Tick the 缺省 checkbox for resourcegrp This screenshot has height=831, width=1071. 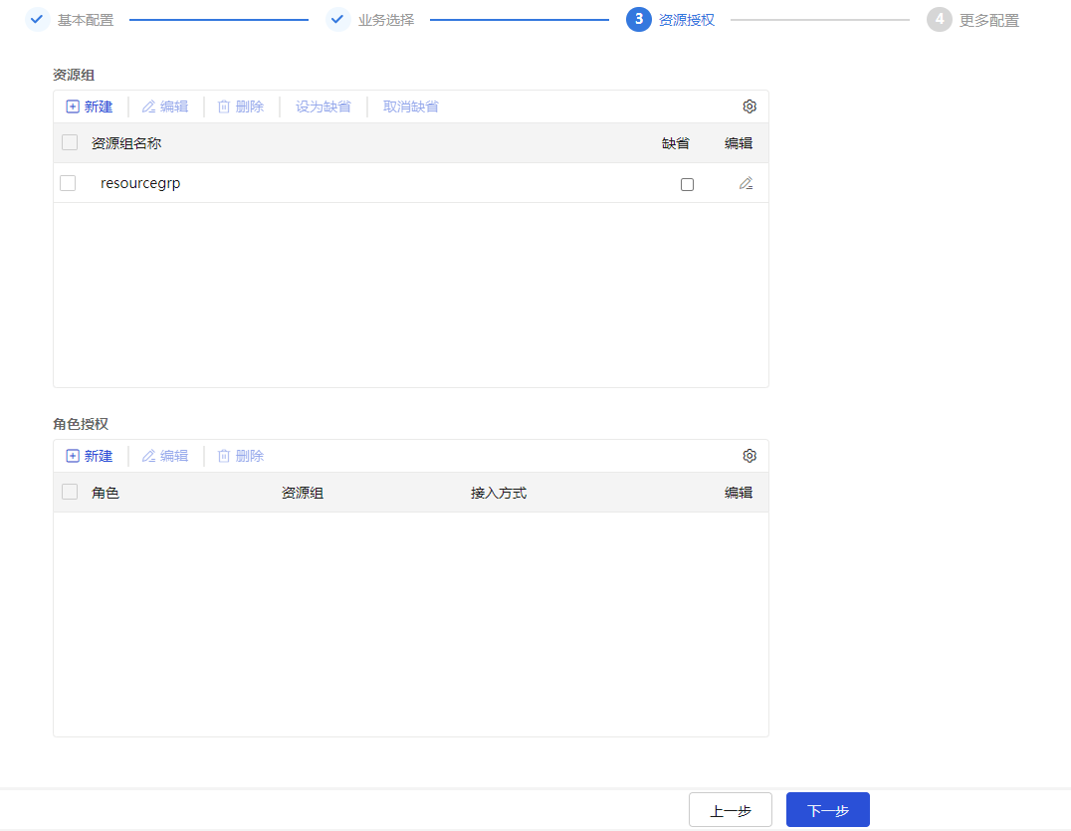point(687,184)
